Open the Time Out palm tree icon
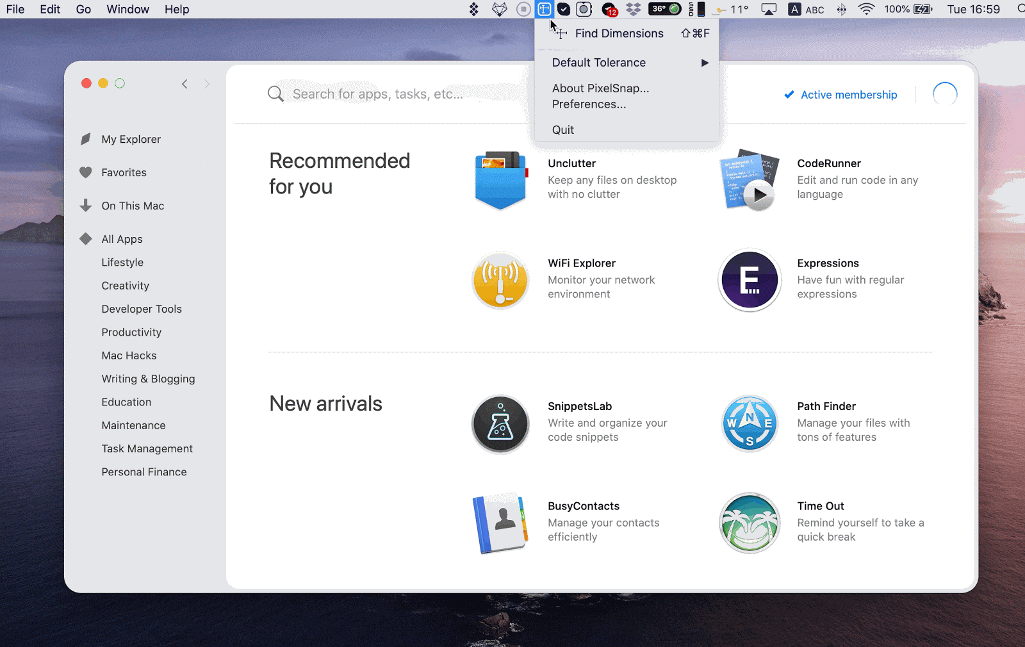 click(750, 523)
